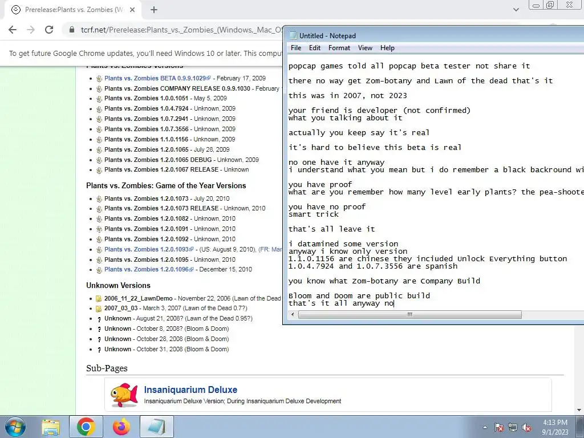The image size is (584, 438).
Task: Click icon beside Plants vs. Zombies 1.2.0.1073 July 20
Action: [x=99, y=199]
